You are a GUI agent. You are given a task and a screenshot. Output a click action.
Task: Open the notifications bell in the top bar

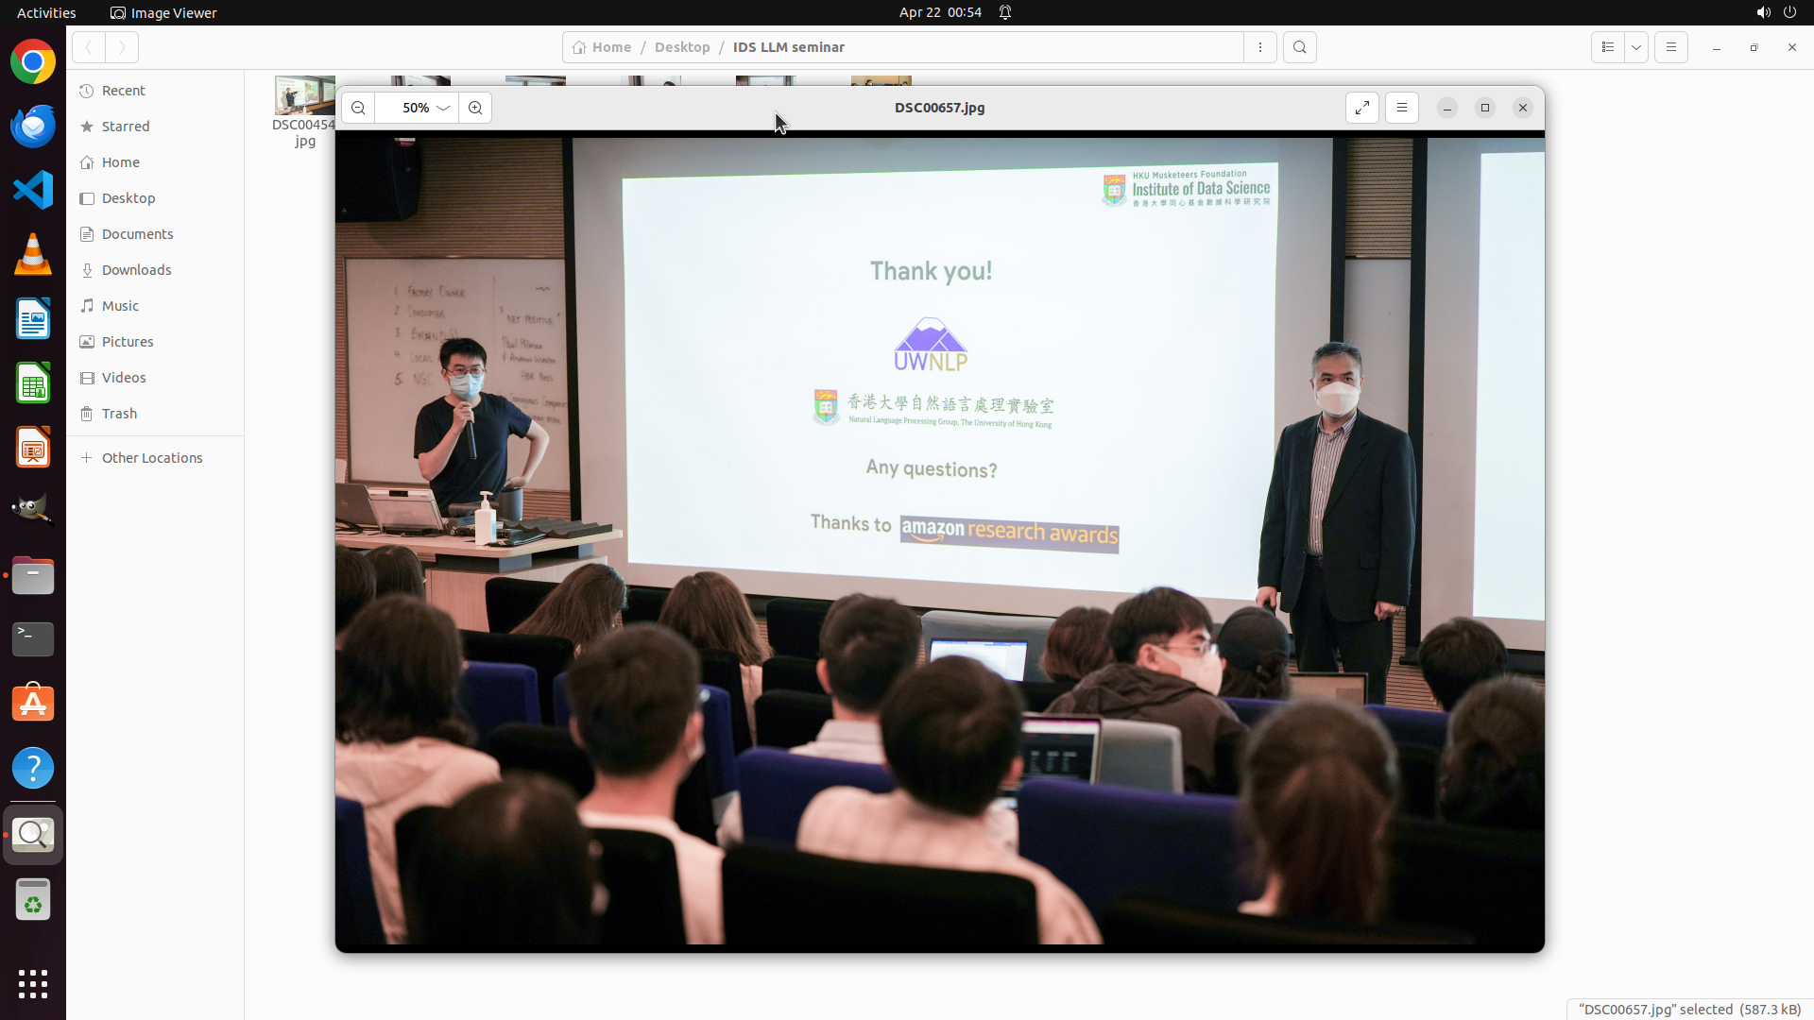[x=1005, y=12]
